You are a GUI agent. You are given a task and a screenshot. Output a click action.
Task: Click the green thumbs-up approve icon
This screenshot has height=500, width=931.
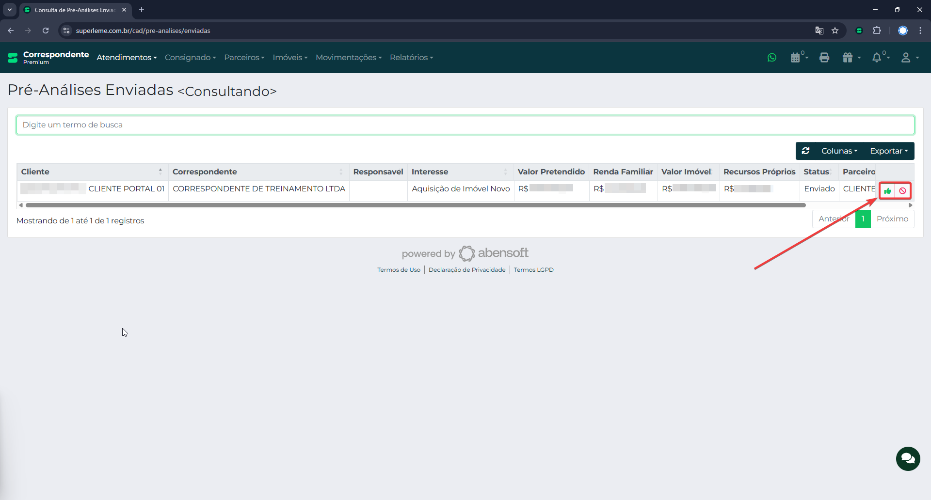[x=887, y=191]
